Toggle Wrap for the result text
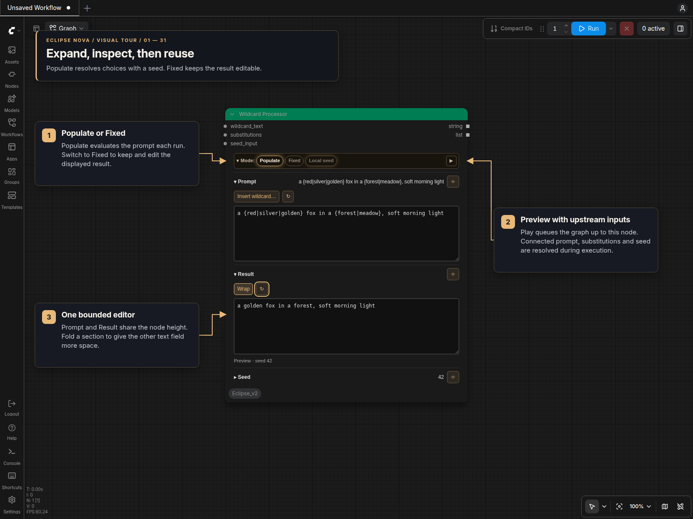The image size is (693, 519). click(243, 289)
